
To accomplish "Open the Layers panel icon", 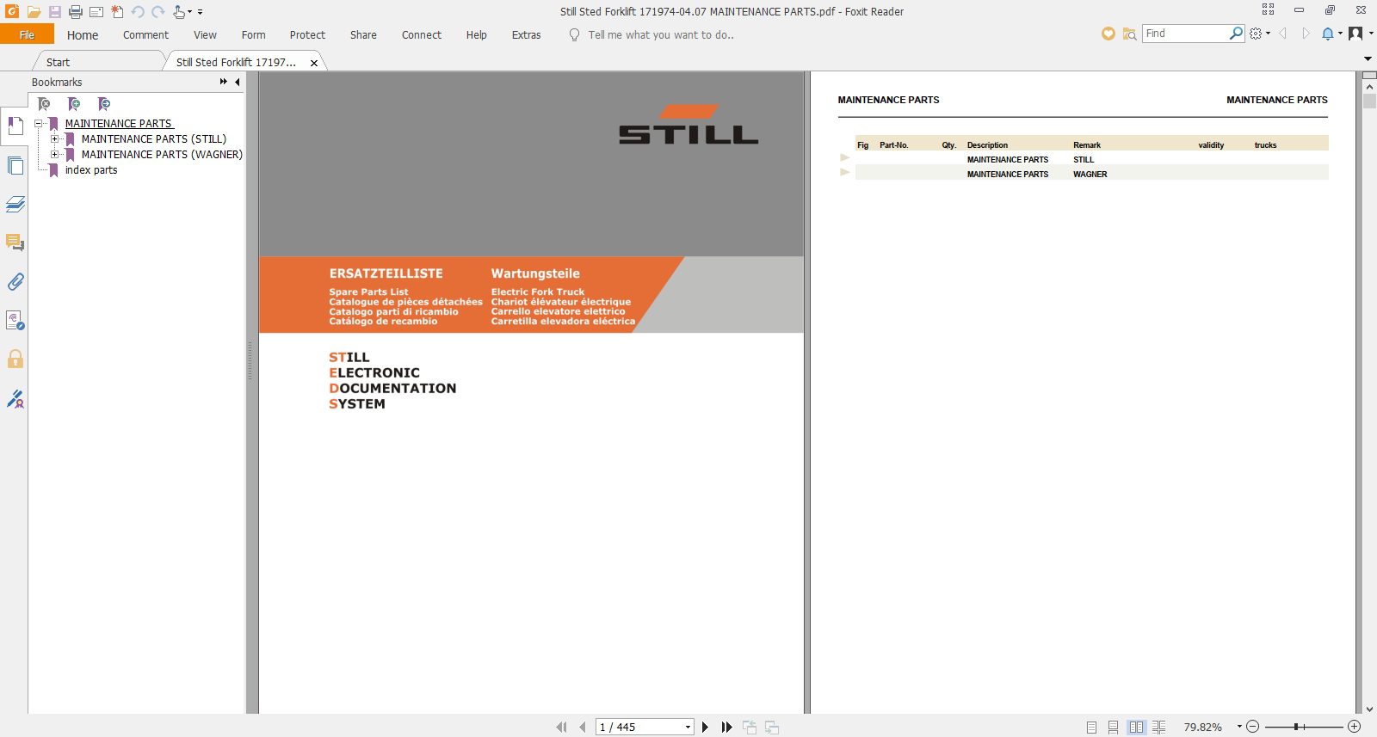I will (x=15, y=204).
